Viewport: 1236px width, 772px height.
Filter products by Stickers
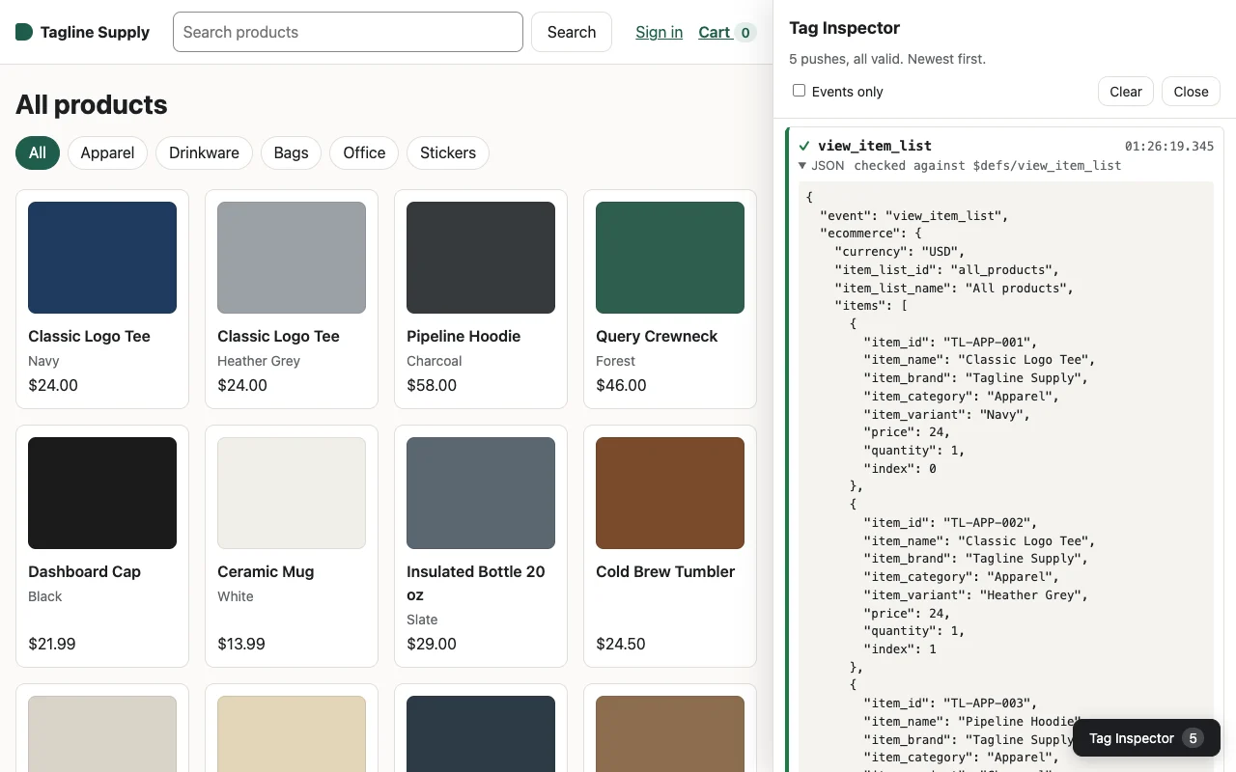[x=448, y=152]
